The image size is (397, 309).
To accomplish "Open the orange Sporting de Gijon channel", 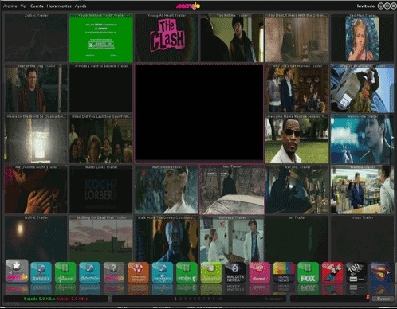I will click(x=138, y=272).
